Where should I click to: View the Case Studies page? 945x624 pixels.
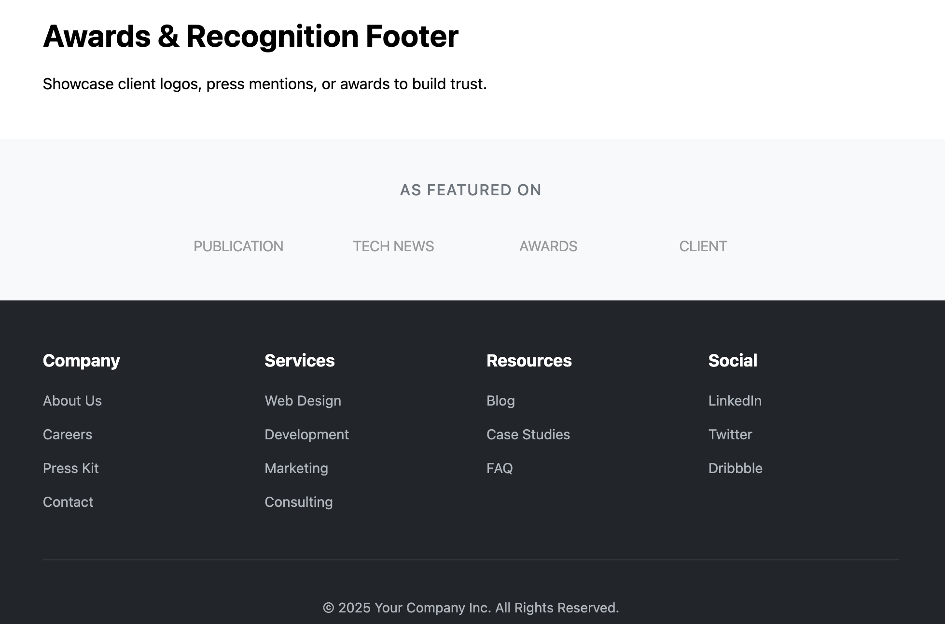(528, 434)
